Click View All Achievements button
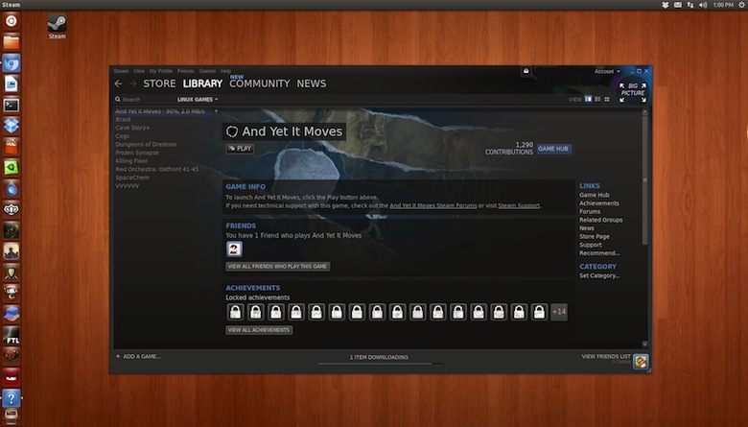 tap(259, 330)
